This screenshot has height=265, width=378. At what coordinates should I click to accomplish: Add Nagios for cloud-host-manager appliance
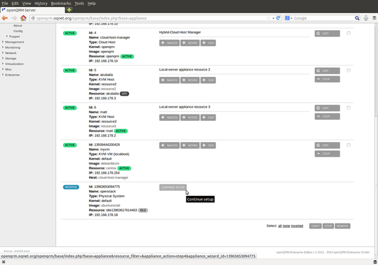169,43
